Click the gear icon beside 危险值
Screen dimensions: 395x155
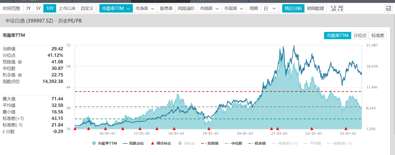[x=20, y=62]
